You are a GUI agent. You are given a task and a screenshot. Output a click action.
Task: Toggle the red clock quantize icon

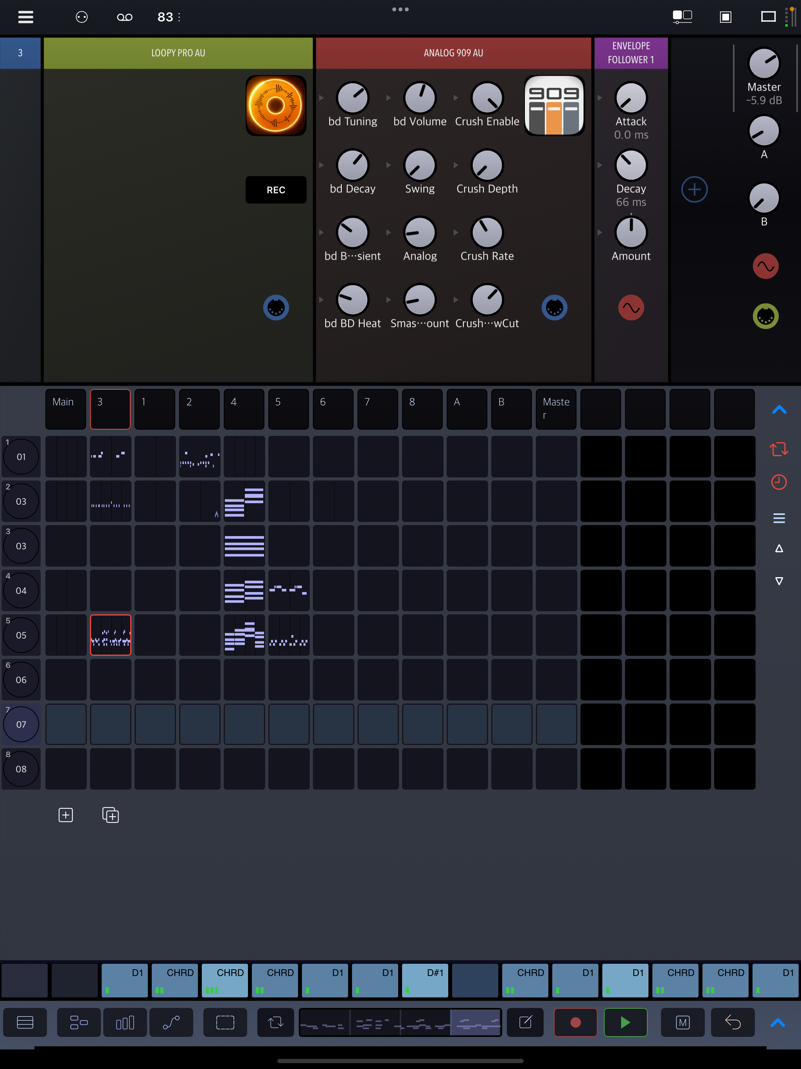pos(779,482)
